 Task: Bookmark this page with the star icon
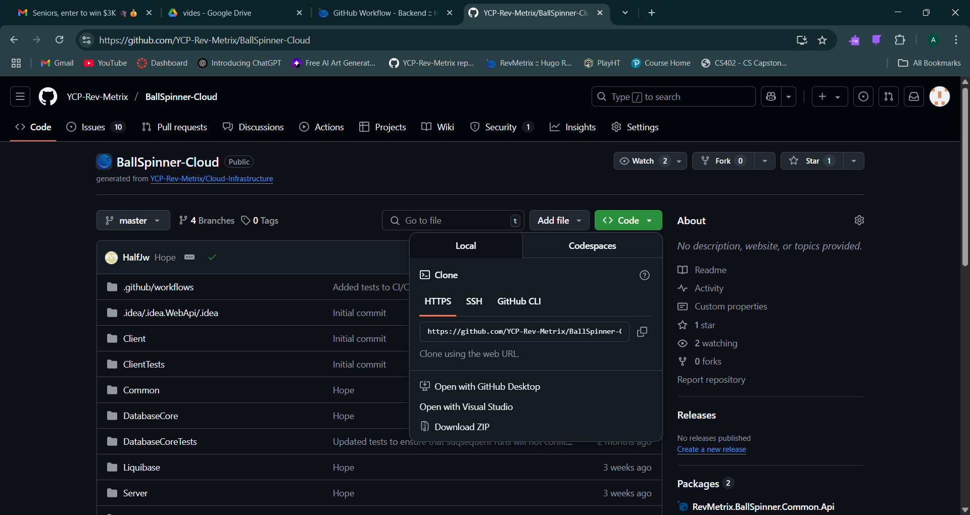point(822,40)
